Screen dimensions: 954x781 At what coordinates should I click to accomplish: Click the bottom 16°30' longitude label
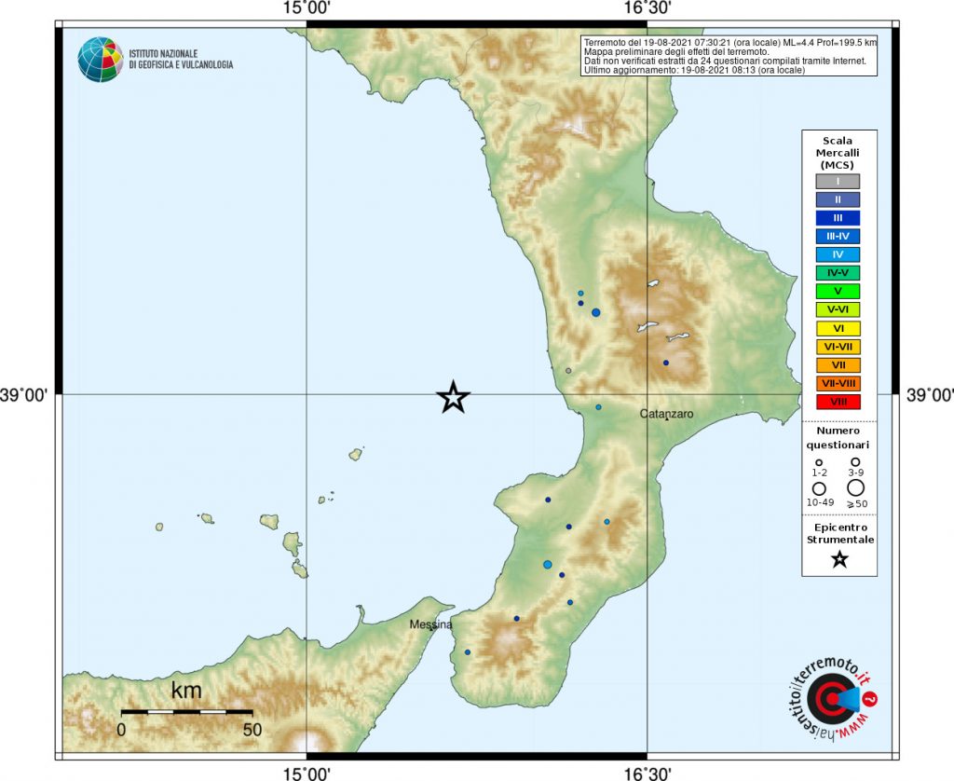647,774
